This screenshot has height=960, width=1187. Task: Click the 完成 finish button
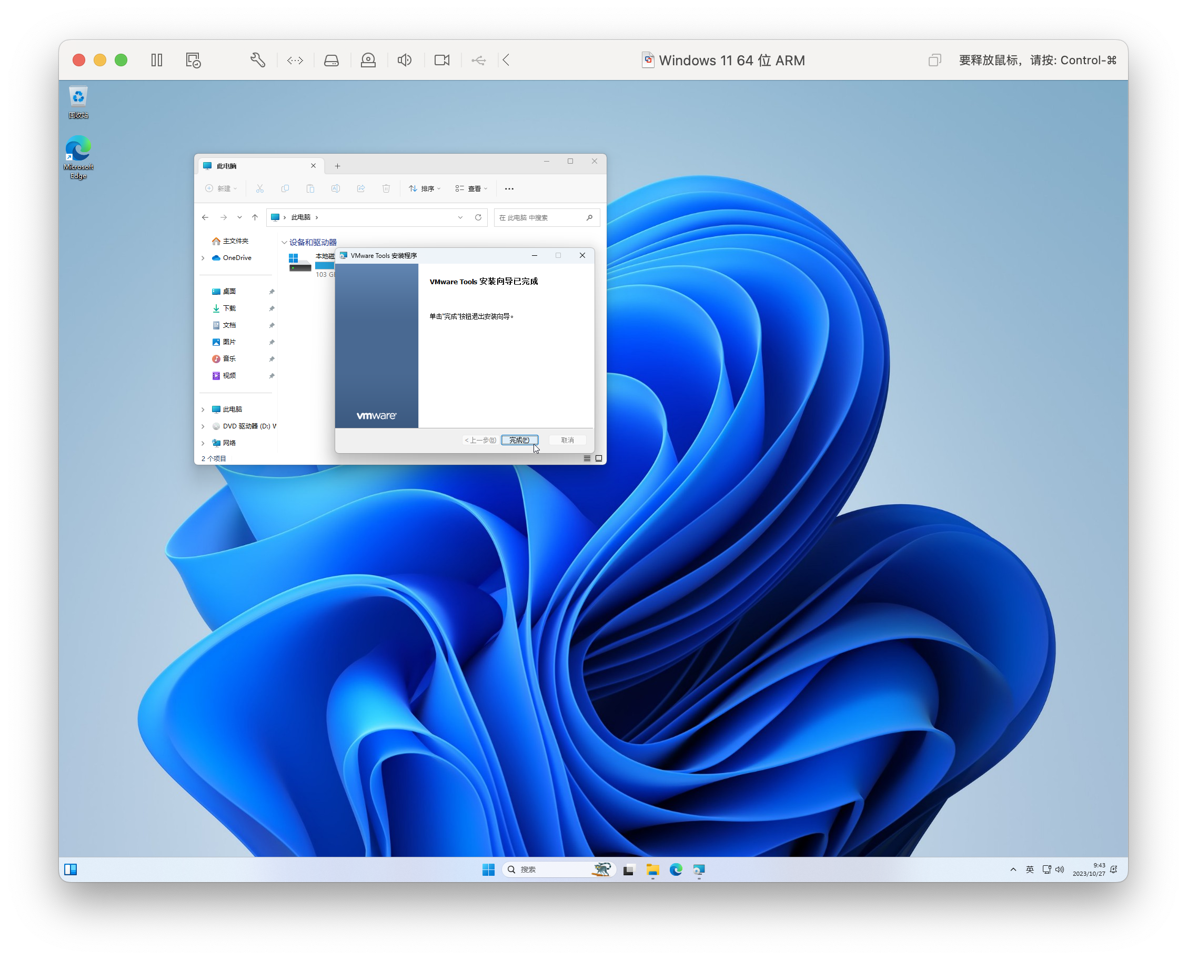(519, 440)
